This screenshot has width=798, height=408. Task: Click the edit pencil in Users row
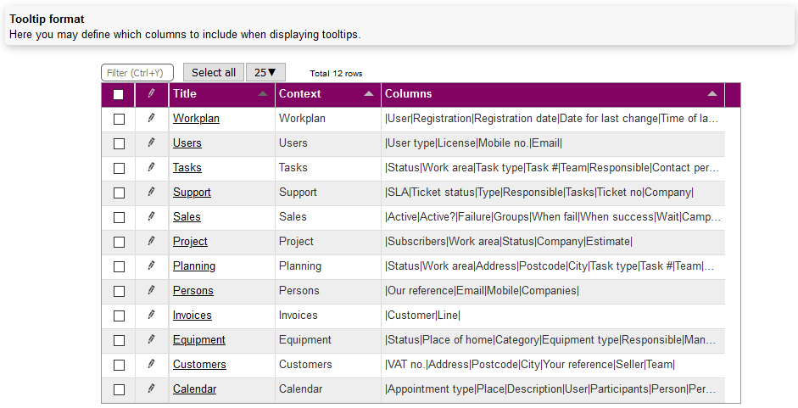(151, 143)
